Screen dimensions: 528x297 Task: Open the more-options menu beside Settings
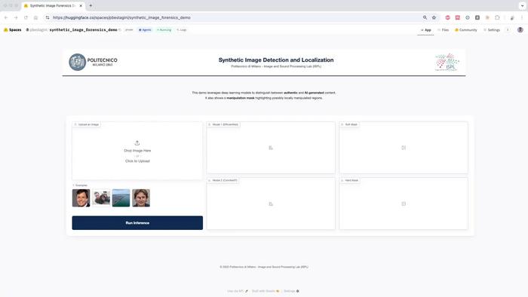pyautogui.click(x=508, y=30)
